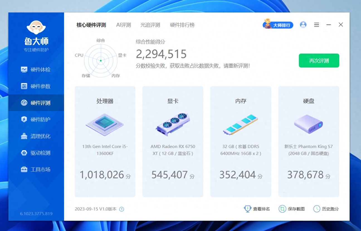This screenshot has height=231, width=361.
Task: Click the version number 6.1023.3775.819
Action: coord(36,214)
